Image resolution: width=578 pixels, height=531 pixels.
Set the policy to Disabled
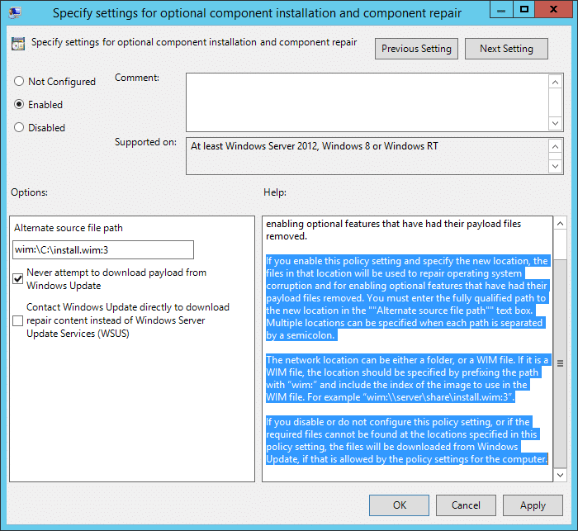[19, 128]
